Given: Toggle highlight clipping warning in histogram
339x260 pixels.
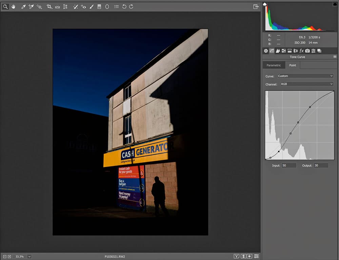Looking at the screenshot, I should (335, 4).
